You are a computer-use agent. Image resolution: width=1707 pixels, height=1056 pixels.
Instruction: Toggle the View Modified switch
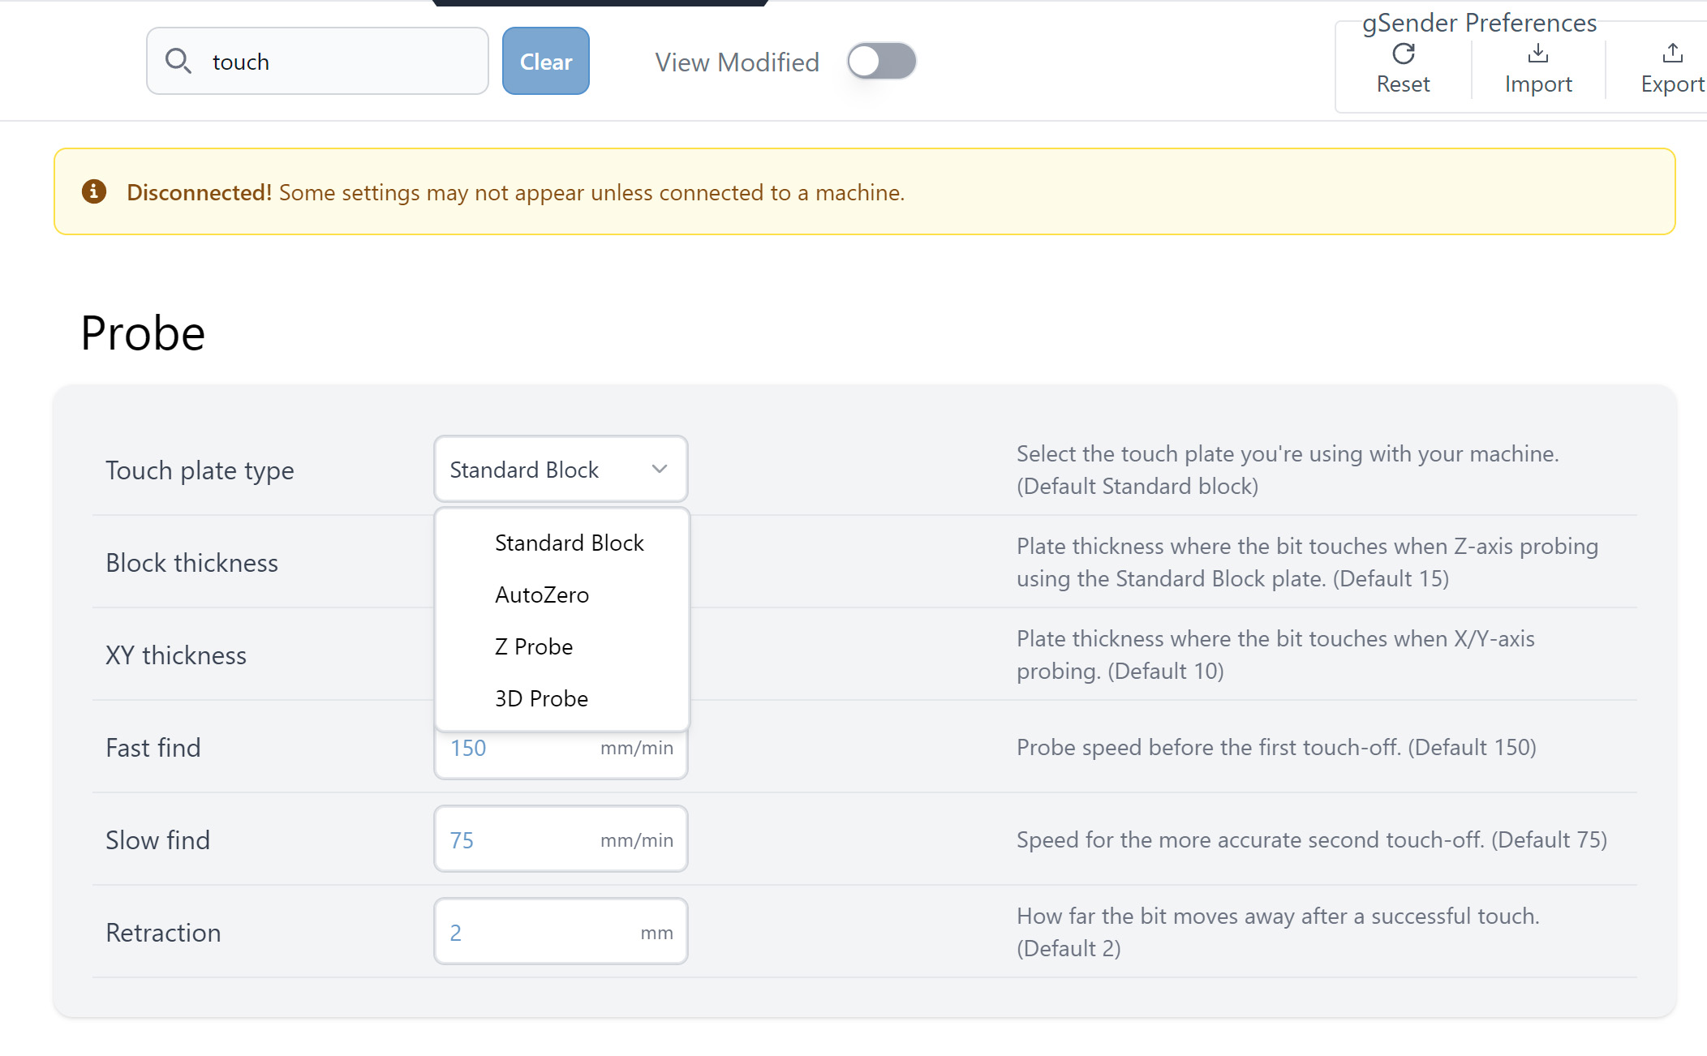coord(881,62)
